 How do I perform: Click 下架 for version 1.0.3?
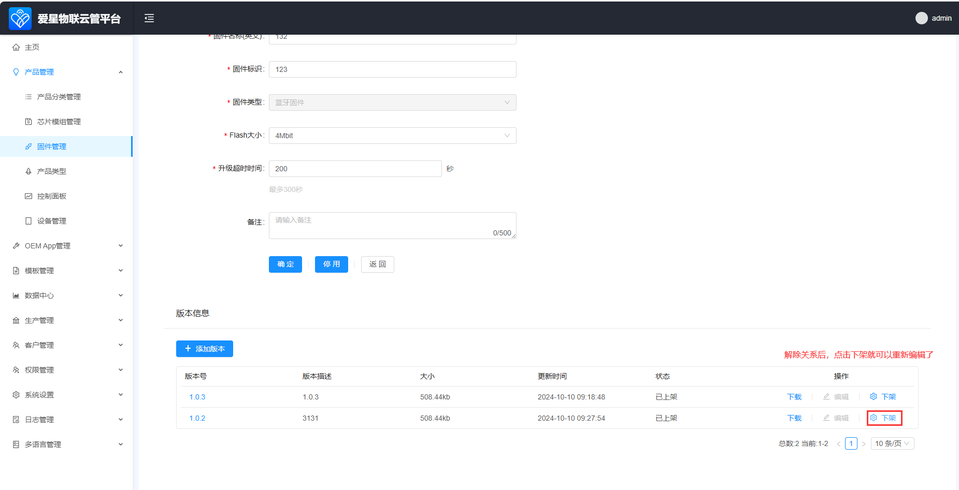[883, 397]
